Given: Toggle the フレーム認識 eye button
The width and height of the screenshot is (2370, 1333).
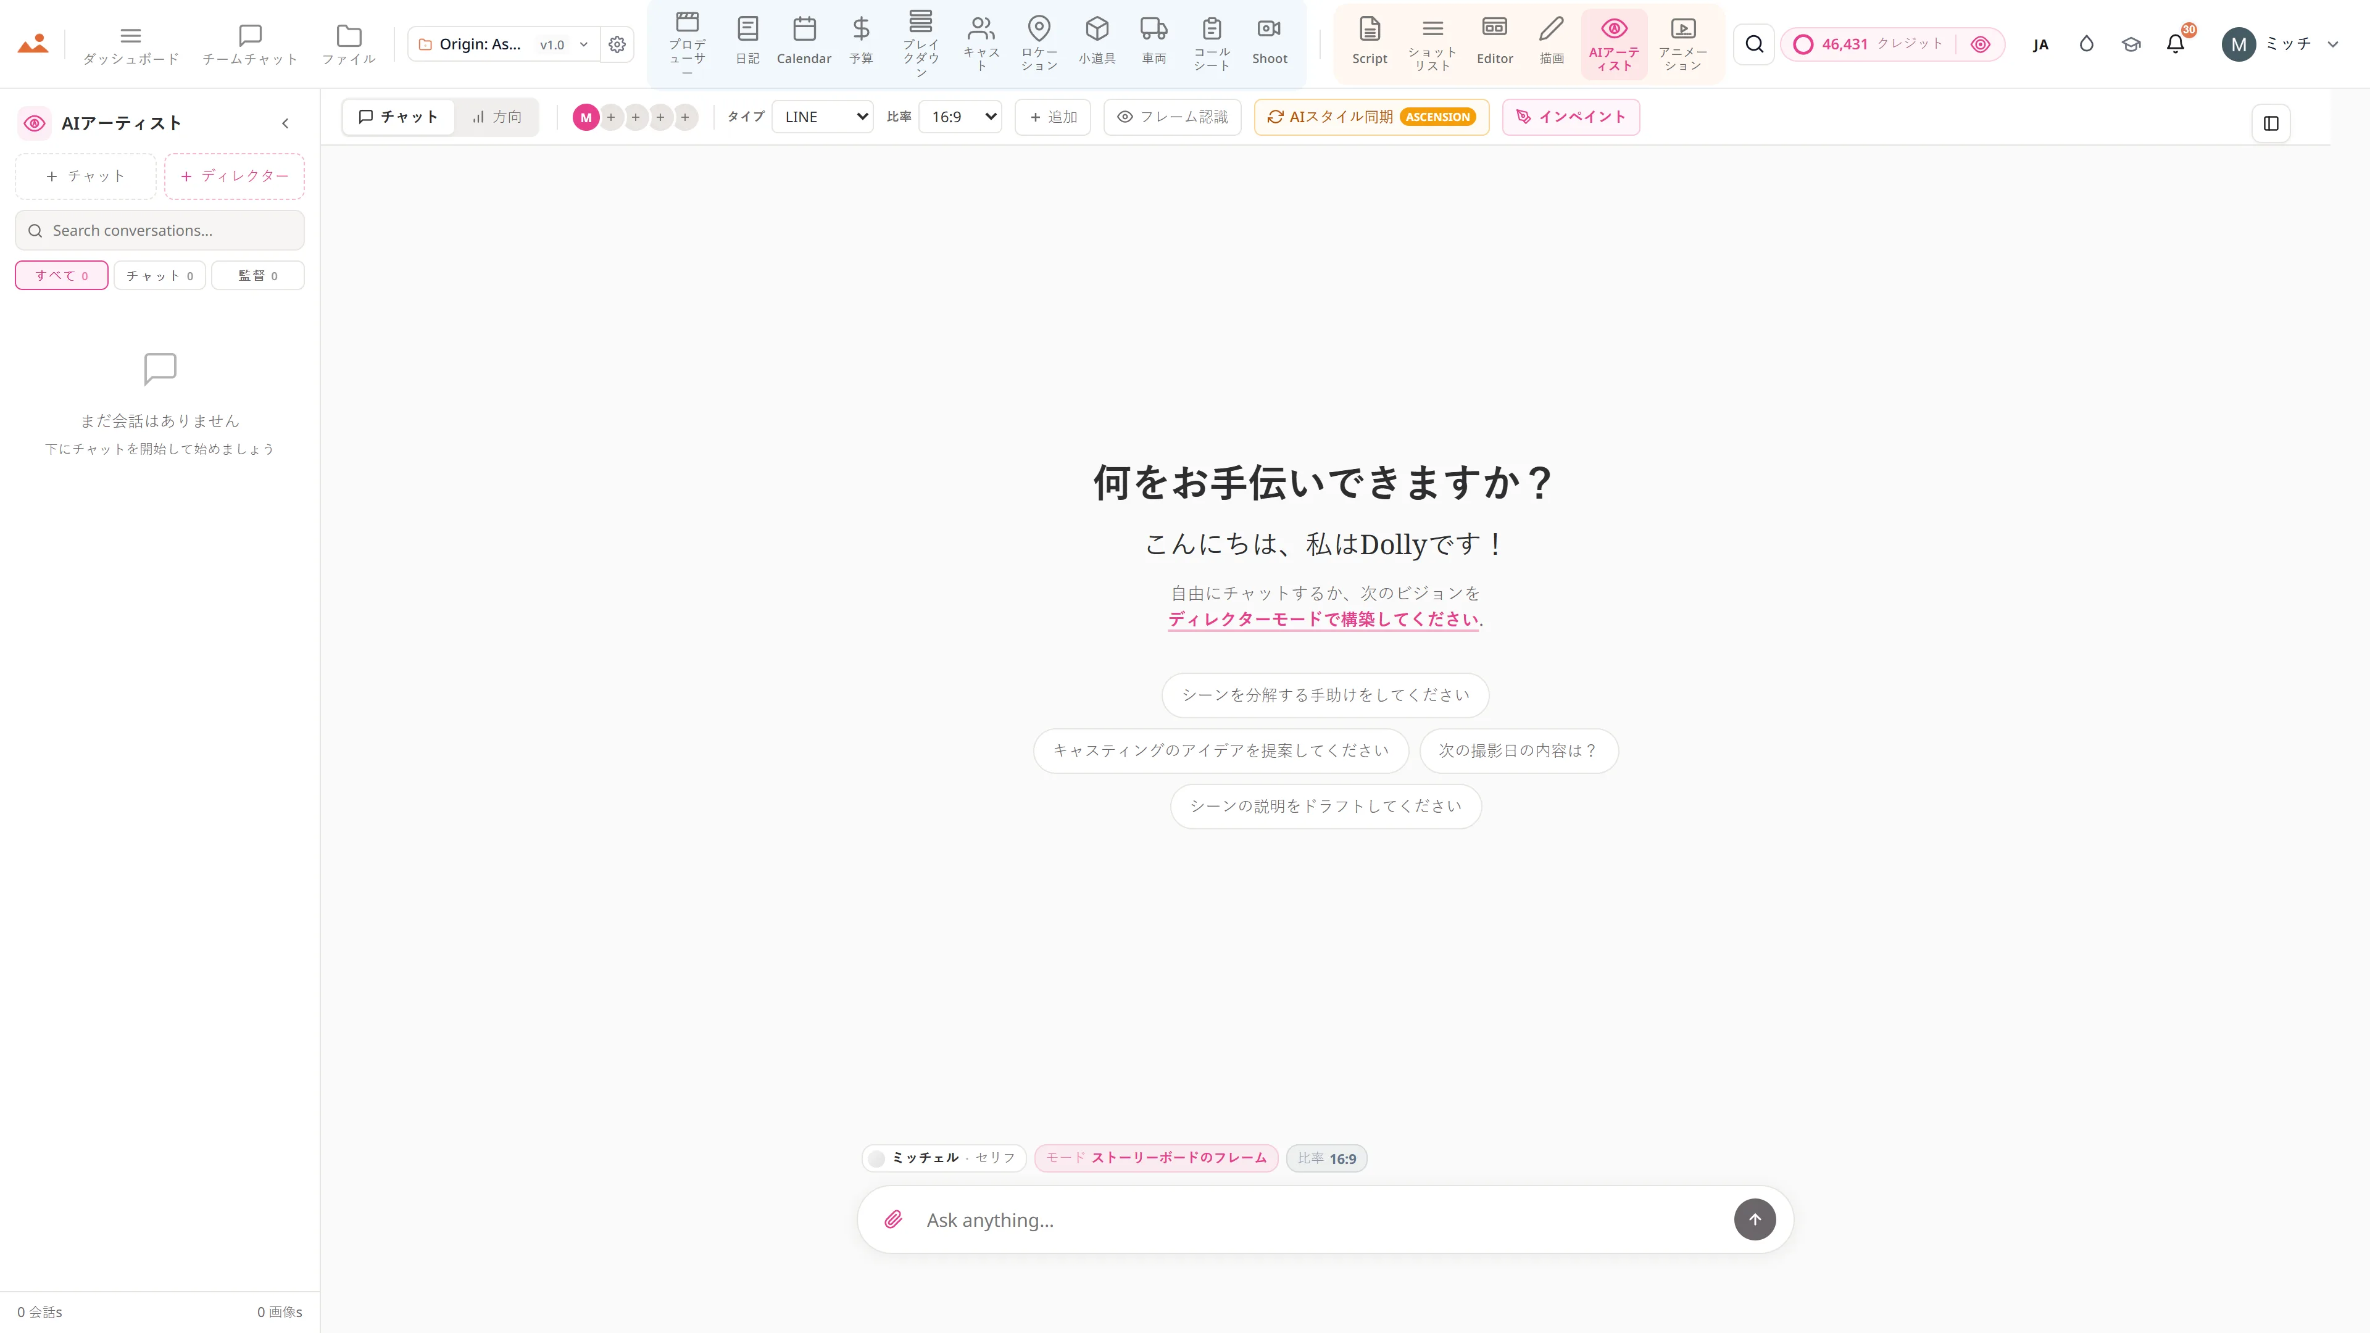Looking at the screenshot, I should click(1172, 117).
